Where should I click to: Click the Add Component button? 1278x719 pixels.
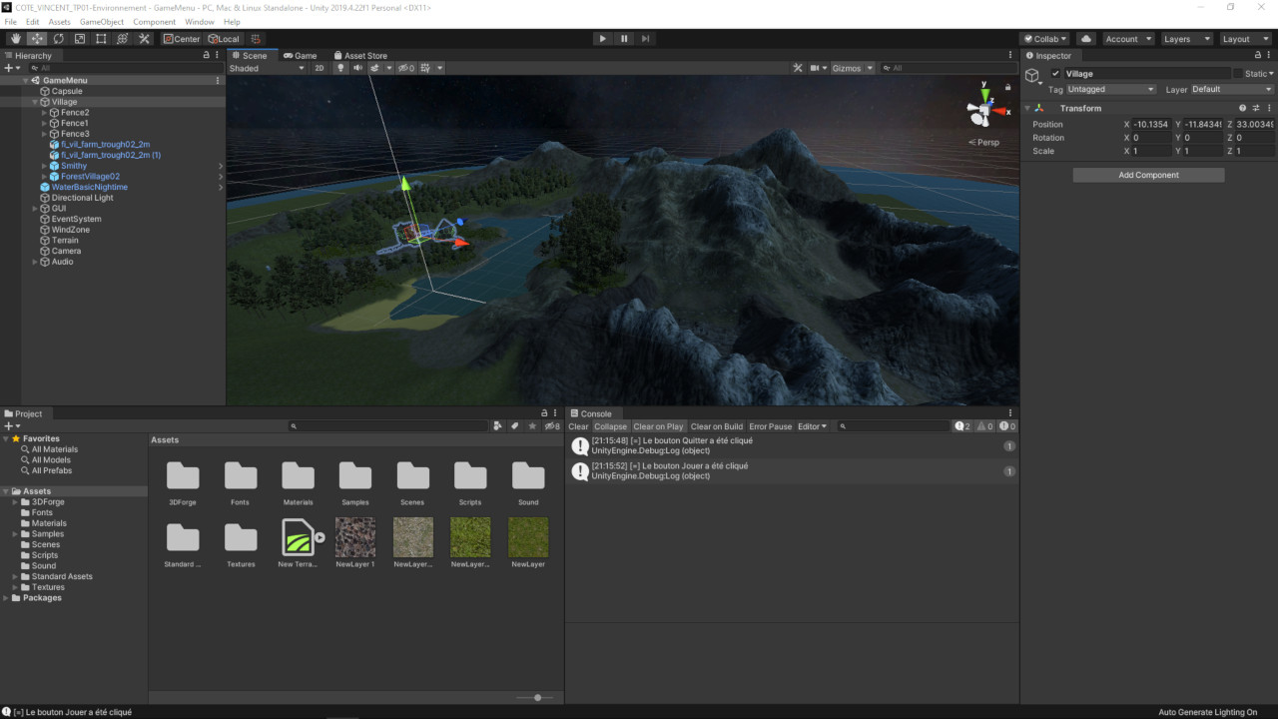click(1148, 175)
